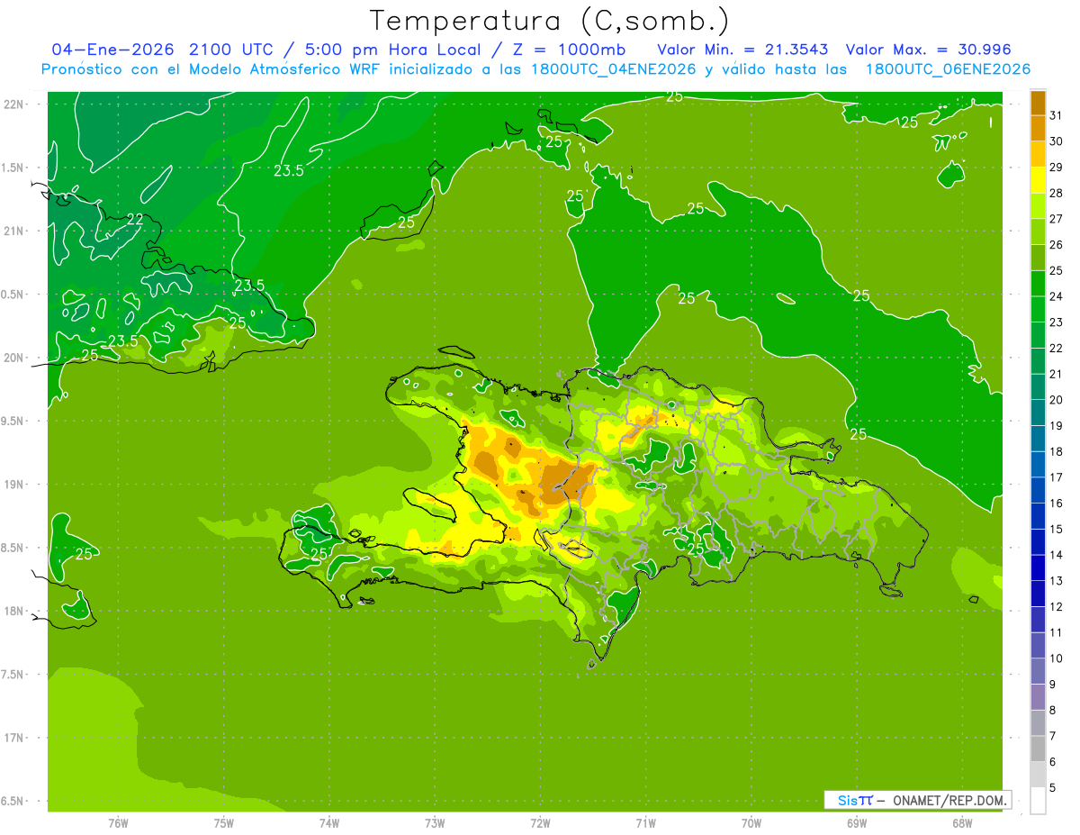Viewport: 1080px width, 835px height.
Task: Click the "20" label on the color scale
Action: pos(1056,400)
